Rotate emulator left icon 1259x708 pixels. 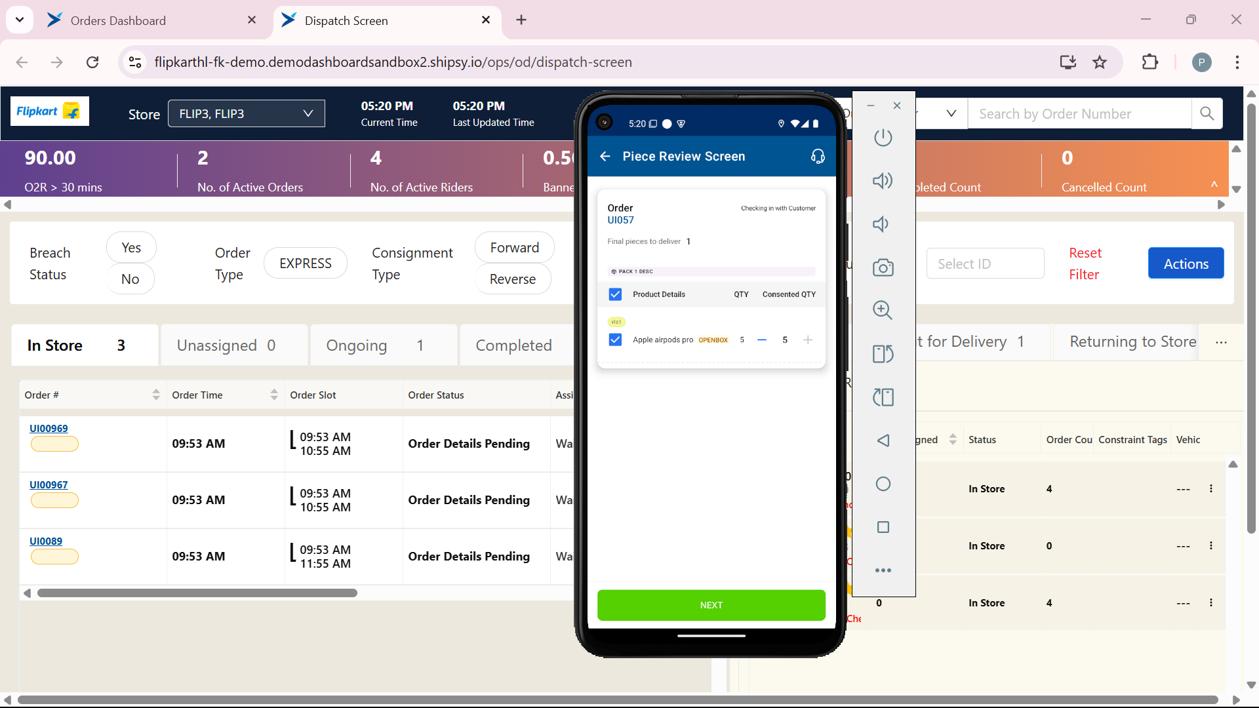tap(883, 354)
